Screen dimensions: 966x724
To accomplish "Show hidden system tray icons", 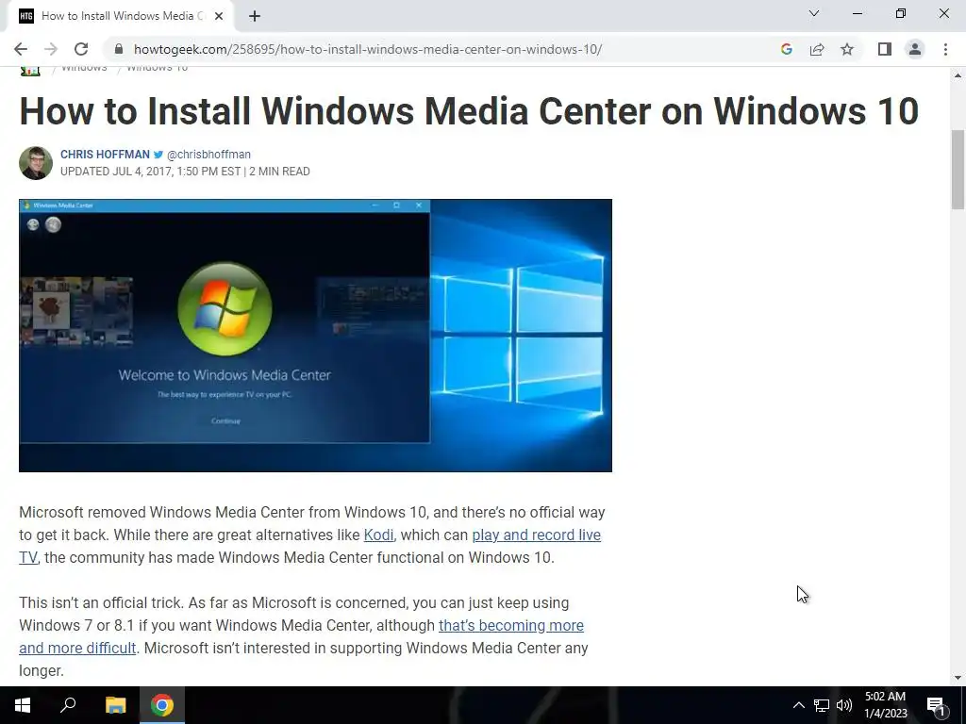I will pos(798,705).
